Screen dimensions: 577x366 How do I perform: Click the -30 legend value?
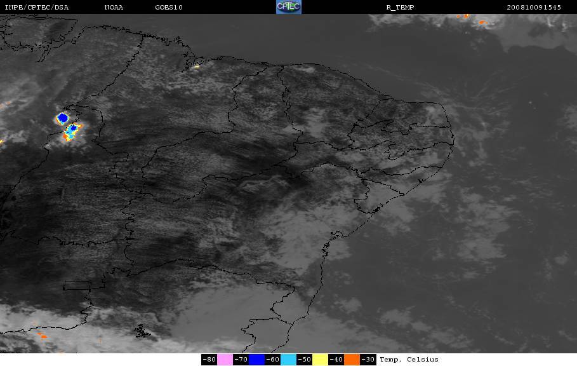click(x=368, y=360)
